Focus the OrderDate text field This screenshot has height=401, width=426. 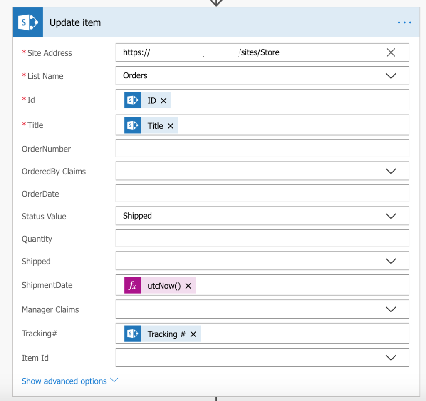pyautogui.click(x=262, y=194)
